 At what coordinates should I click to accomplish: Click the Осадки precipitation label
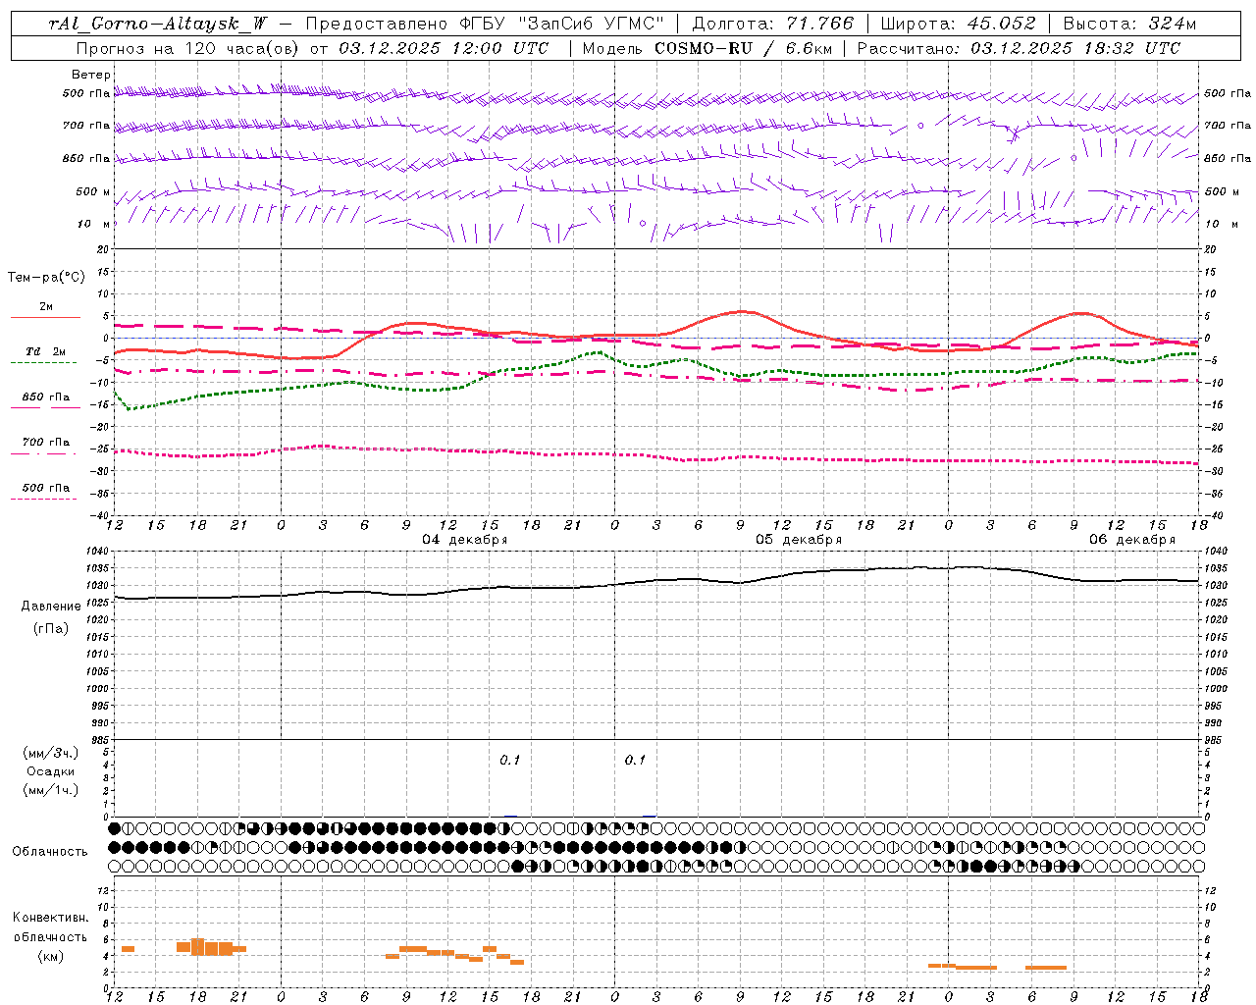pyautogui.click(x=51, y=771)
